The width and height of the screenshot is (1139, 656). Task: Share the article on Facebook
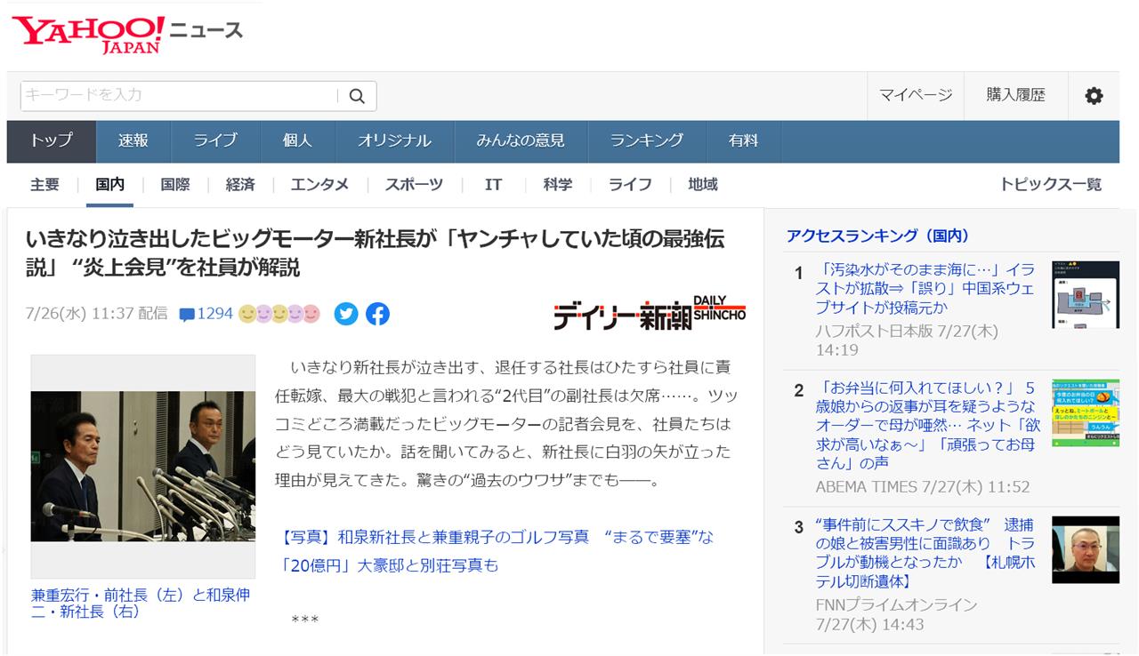[x=378, y=314]
